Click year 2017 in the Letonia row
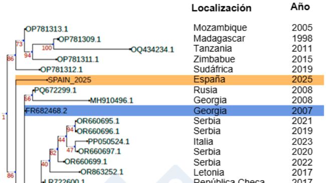 tap(302, 172)
